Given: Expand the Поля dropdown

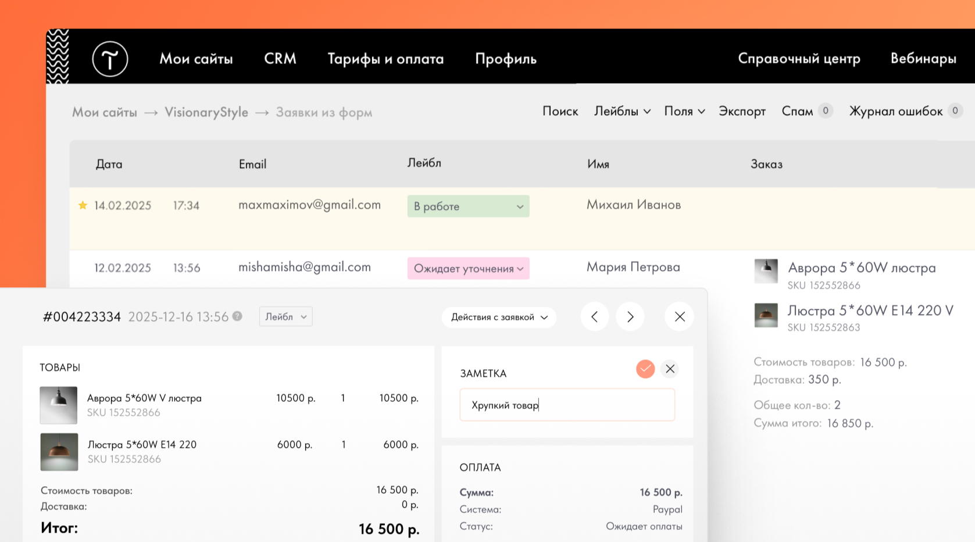Looking at the screenshot, I should [x=684, y=111].
